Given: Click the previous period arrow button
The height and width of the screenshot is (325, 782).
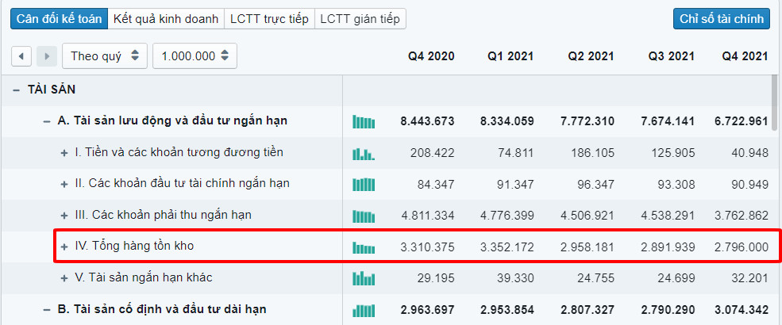Looking at the screenshot, I should [x=21, y=56].
